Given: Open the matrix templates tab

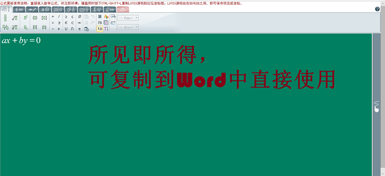Looking at the screenshot, I should (58, 10).
